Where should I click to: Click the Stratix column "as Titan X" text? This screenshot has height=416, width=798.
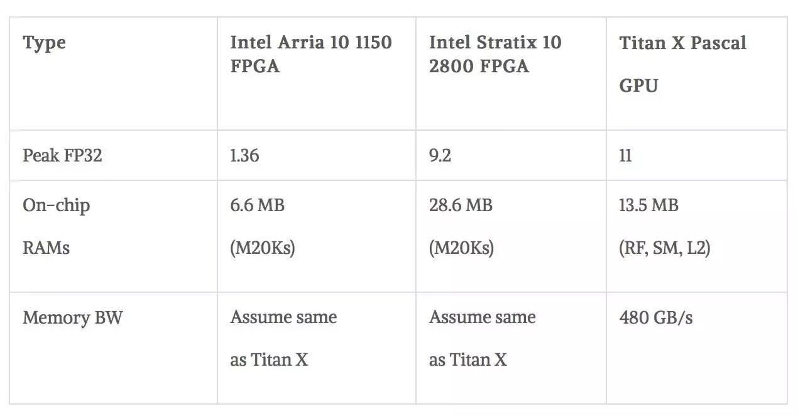pyautogui.click(x=467, y=360)
